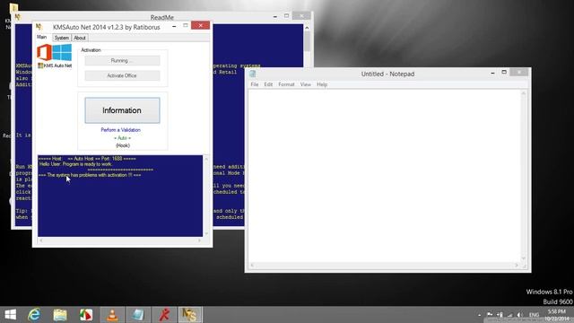Image resolution: width=574 pixels, height=323 pixels.
Task: Open the Help menu in Notepad
Action: (x=322, y=84)
